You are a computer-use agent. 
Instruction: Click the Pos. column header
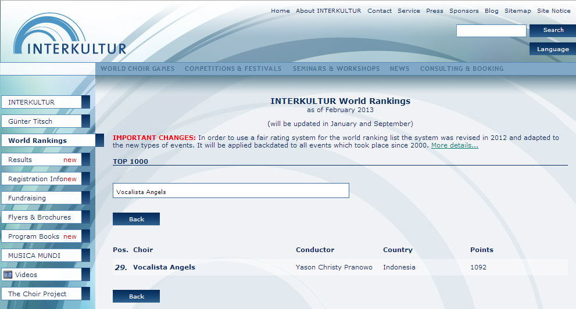click(x=120, y=250)
